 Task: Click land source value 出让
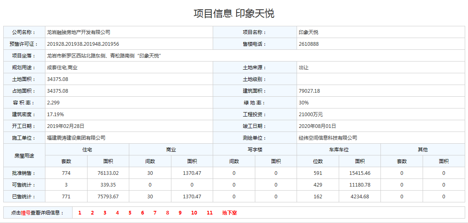click(303, 68)
